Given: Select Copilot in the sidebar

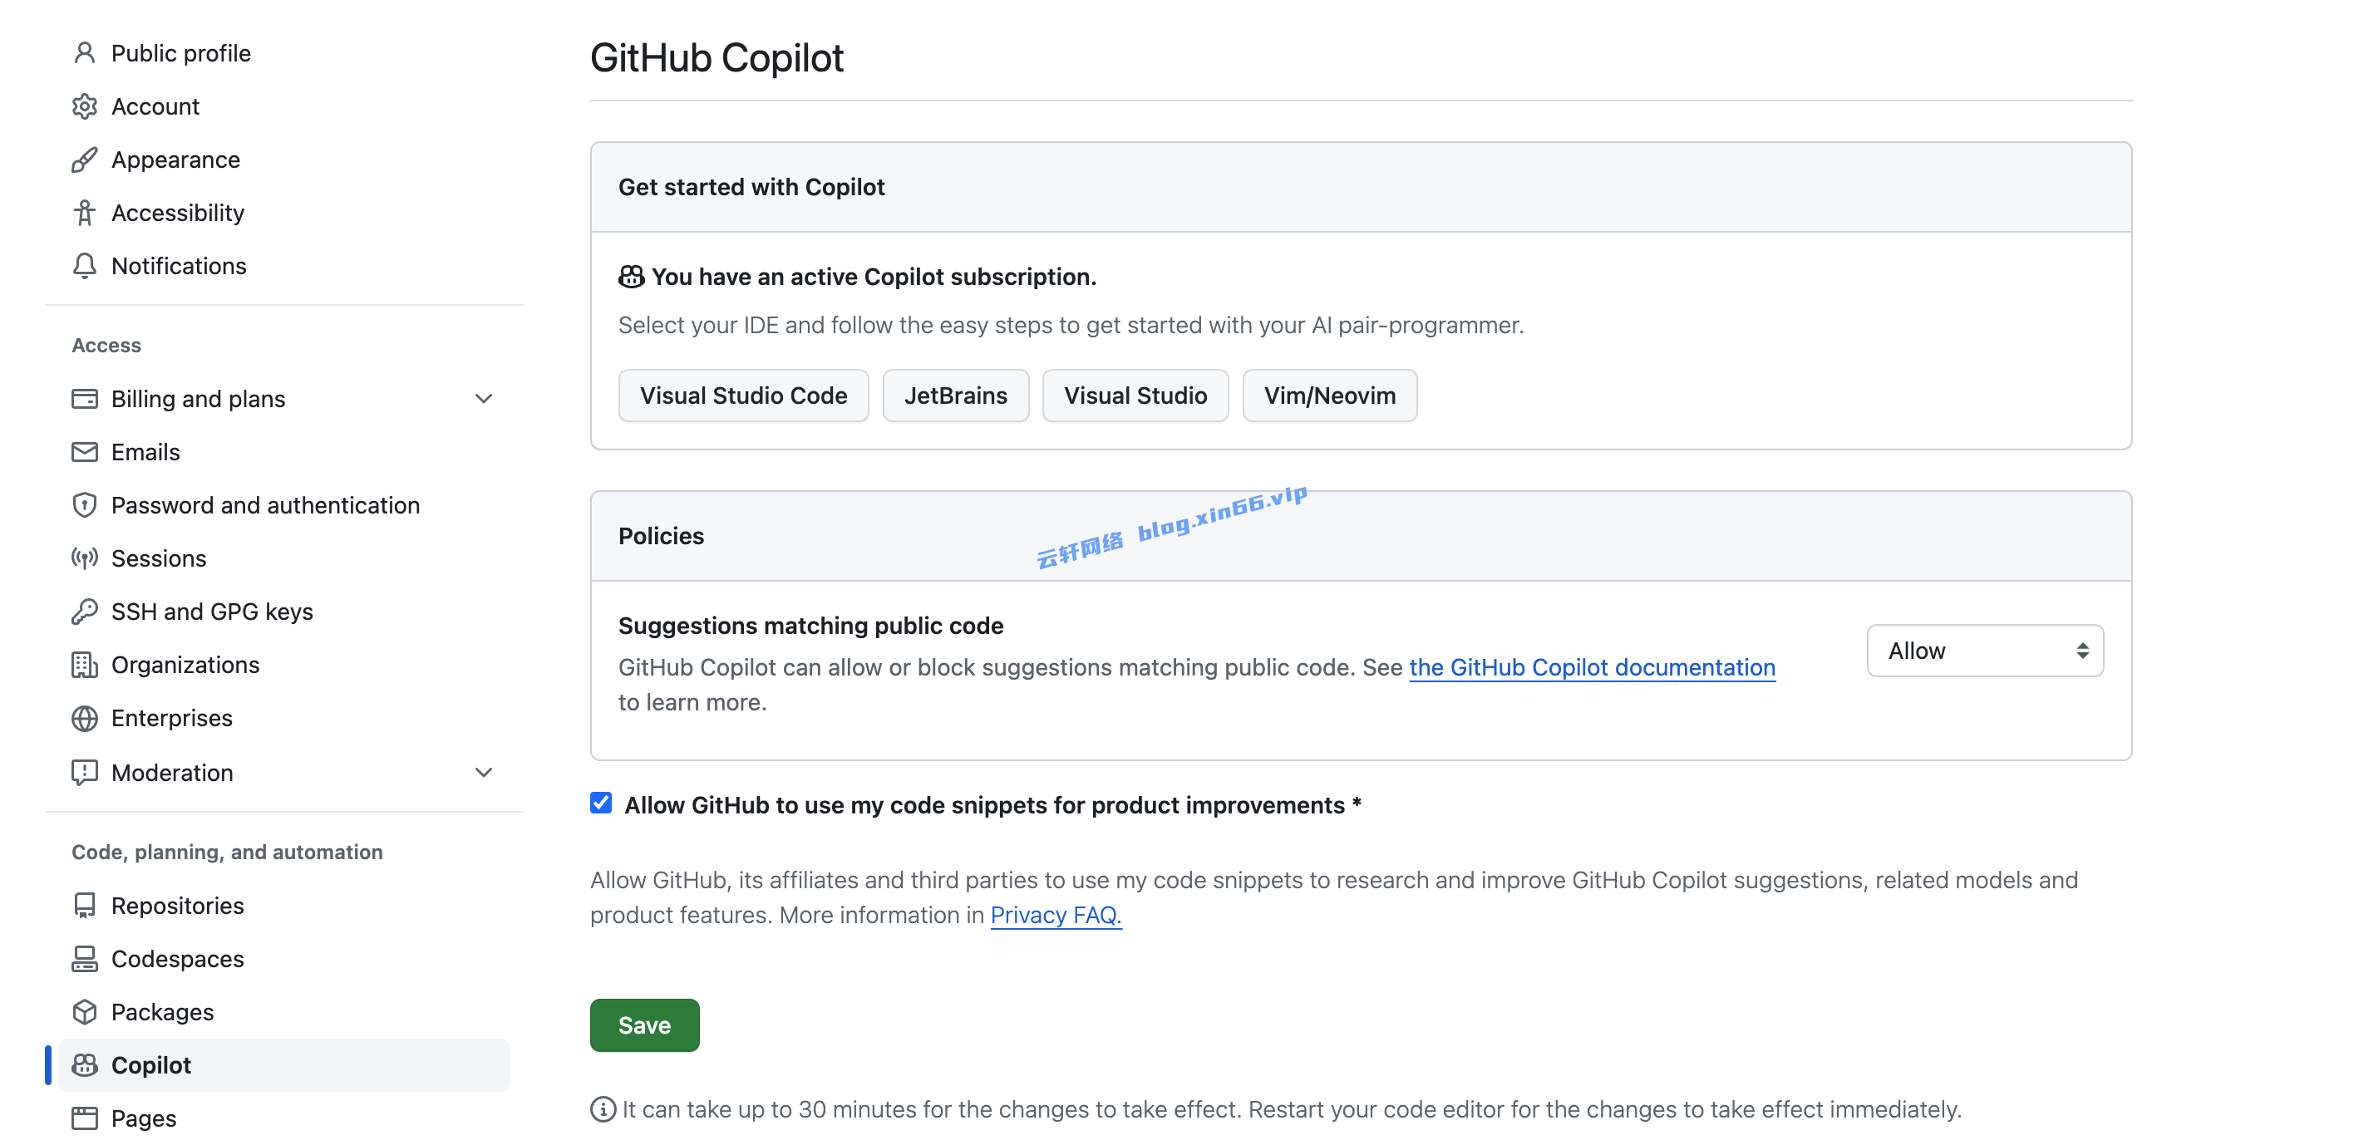Looking at the screenshot, I should 284,1064.
